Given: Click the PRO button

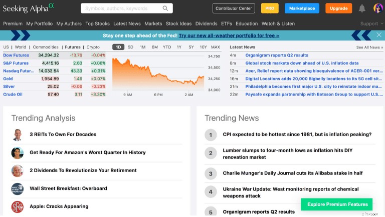Looking at the screenshot, I should (x=270, y=8).
